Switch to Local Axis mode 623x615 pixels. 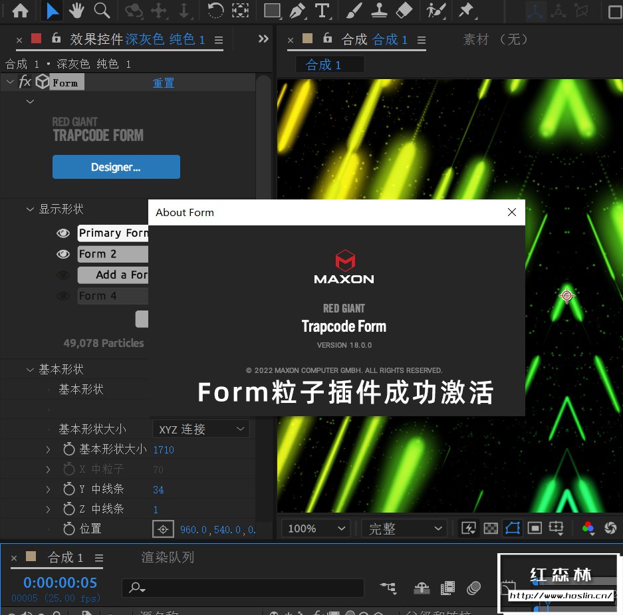click(x=535, y=11)
